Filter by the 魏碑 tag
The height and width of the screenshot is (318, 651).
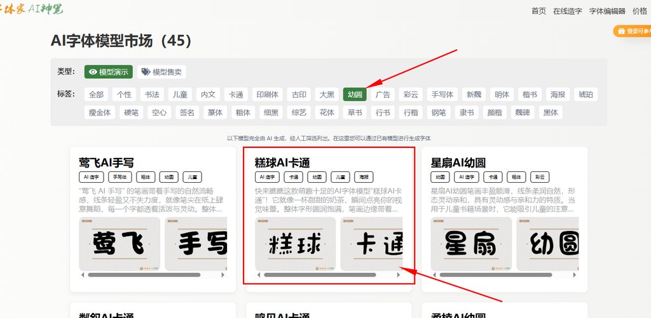(x=523, y=112)
